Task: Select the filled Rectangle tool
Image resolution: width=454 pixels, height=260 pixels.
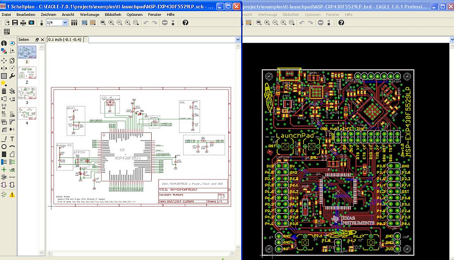Action: (4, 155)
